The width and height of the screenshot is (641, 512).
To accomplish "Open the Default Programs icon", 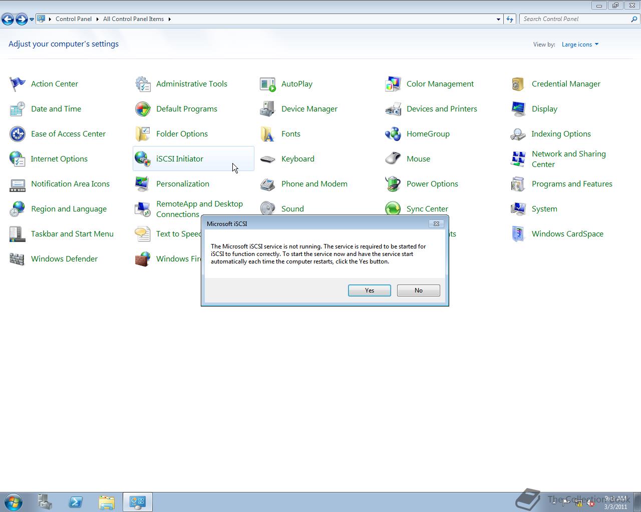I will pyautogui.click(x=143, y=108).
